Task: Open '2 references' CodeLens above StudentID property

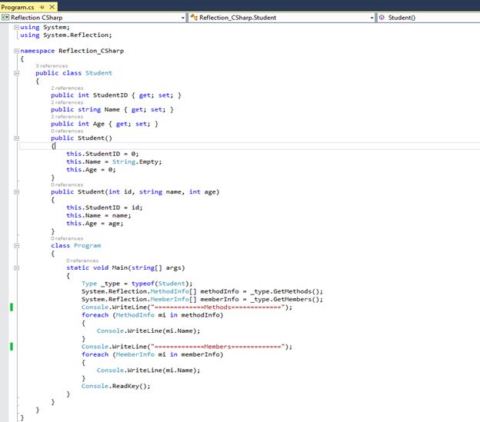Action: click(67, 88)
